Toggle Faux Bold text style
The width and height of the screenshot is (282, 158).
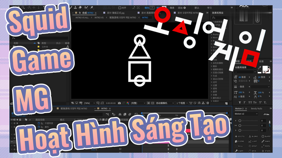pyautogui.click(x=240, y=103)
